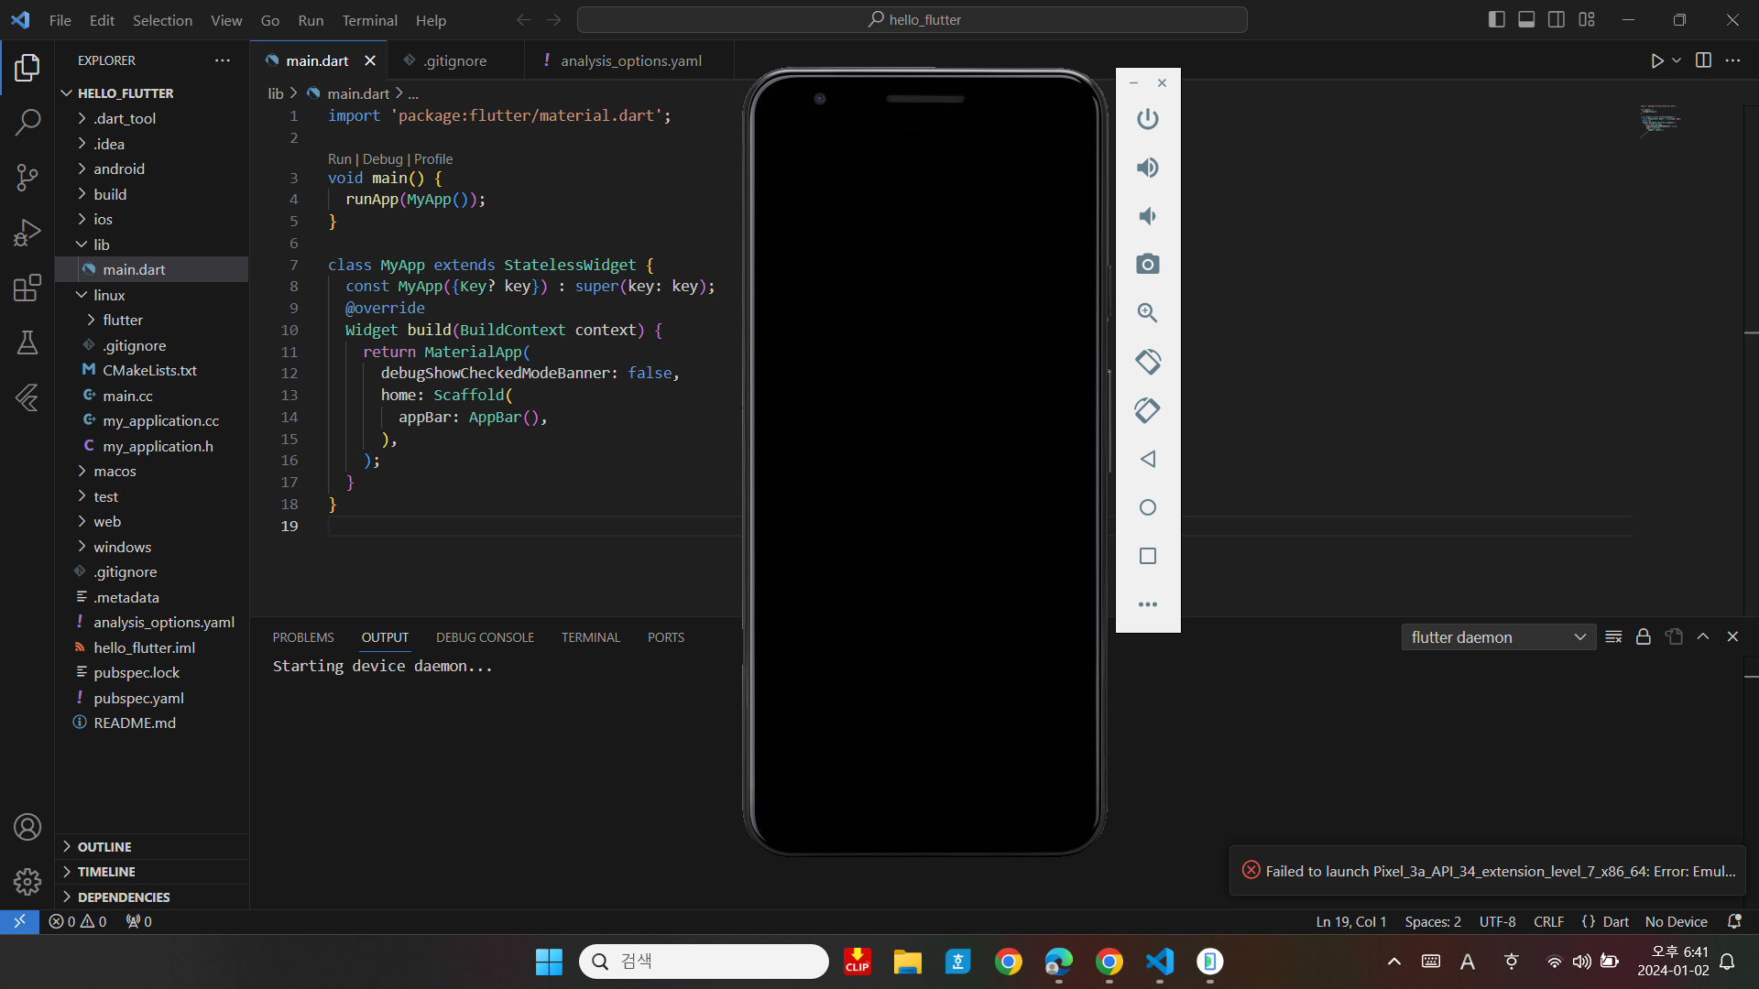Image resolution: width=1759 pixels, height=989 pixels.
Task: Open the remote window indicator
Action: pos(19,921)
